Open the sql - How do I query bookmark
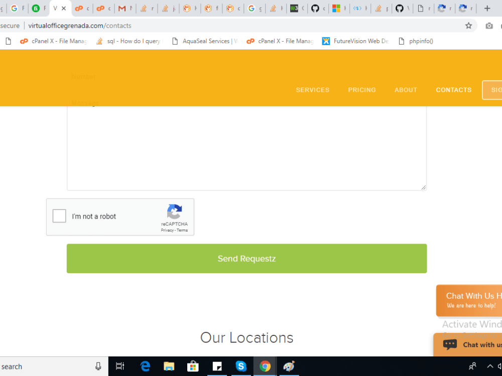The image size is (502, 376). (x=130, y=41)
